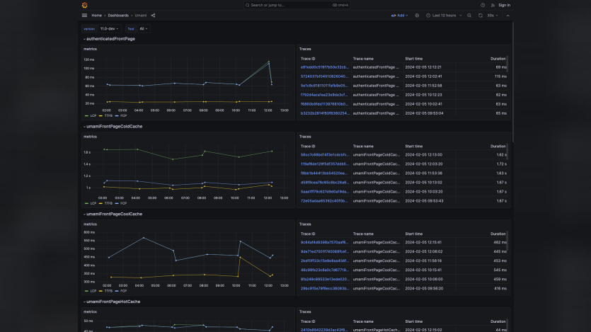The width and height of the screenshot is (591, 332).
Task: Click the authenticatedFrontPage traces table scrollbar
Action: (507, 64)
